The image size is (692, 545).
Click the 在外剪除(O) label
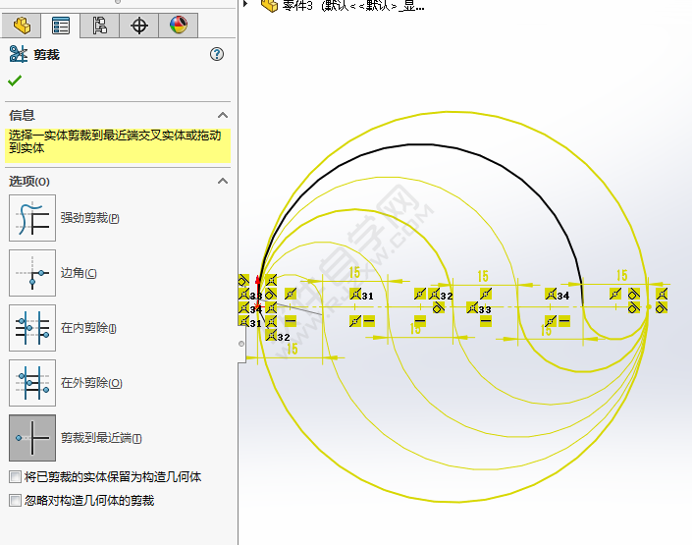(x=91, y=382)
